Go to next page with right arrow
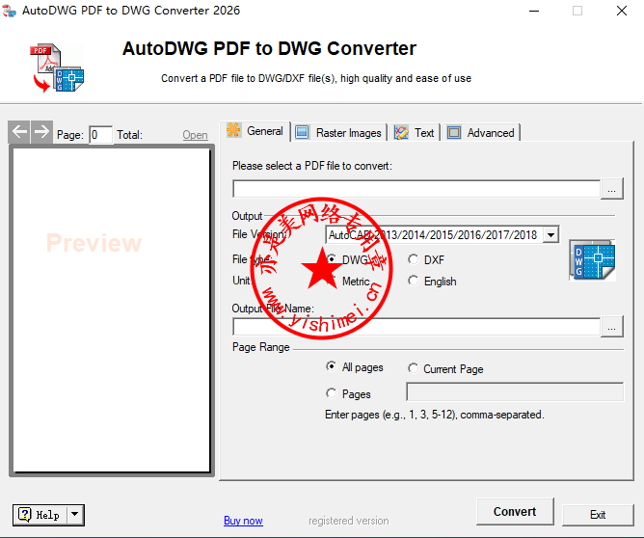Image resolution: width=644 pixels, height=538 pixels. coord(41,132)
